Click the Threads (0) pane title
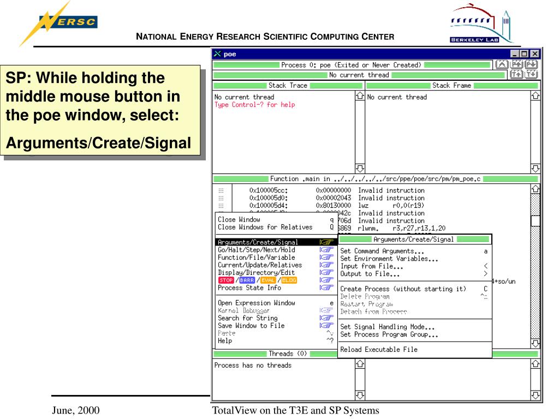This screenshot has width=559, height=419. coord(288,354)
